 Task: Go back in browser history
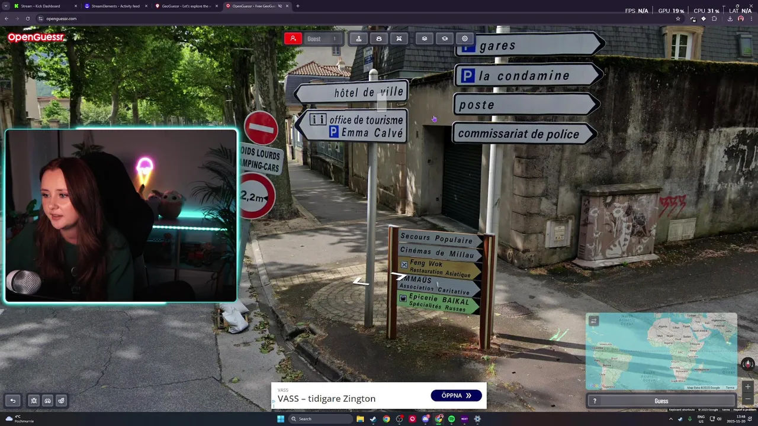[x=7, y=18]
